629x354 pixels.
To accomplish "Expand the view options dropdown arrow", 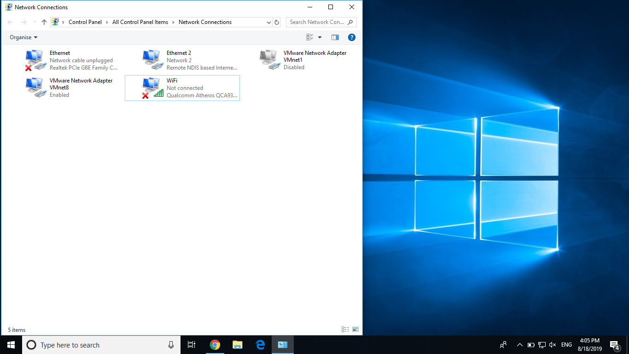I will click(x=320, y=37).
